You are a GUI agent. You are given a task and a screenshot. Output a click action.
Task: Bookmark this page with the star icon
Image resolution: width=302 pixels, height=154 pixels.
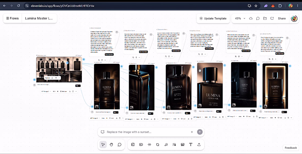tap(256, 6)
